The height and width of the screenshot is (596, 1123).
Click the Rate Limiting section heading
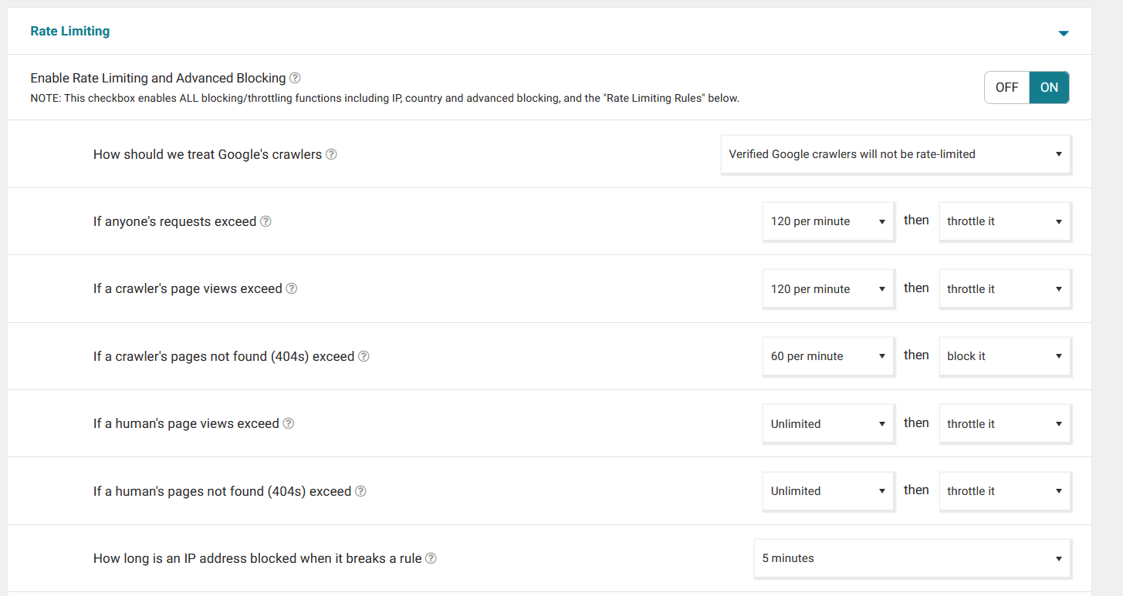(x=70, y=32)
